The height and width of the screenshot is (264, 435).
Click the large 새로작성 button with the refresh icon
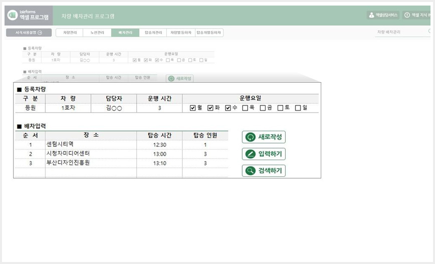[264, 137]
